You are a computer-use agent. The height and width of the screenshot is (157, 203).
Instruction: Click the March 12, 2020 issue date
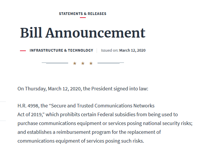coord(132,50)
